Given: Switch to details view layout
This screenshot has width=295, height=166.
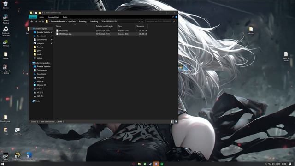Looking at the screenshot, I should tap(172, 122).
